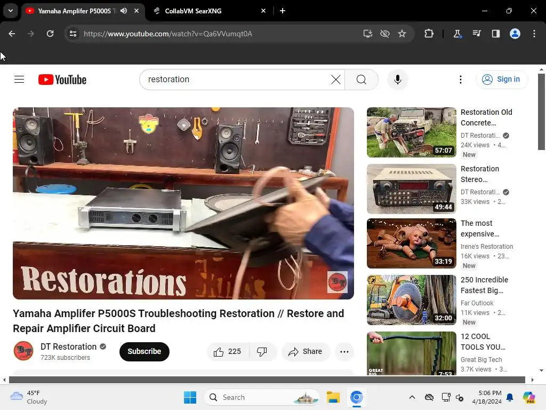This screenshot has height=410, width=546.
Task: Close the Yamaha Amplifer tab
Action: pyautogui.click(x=136, y=11)
